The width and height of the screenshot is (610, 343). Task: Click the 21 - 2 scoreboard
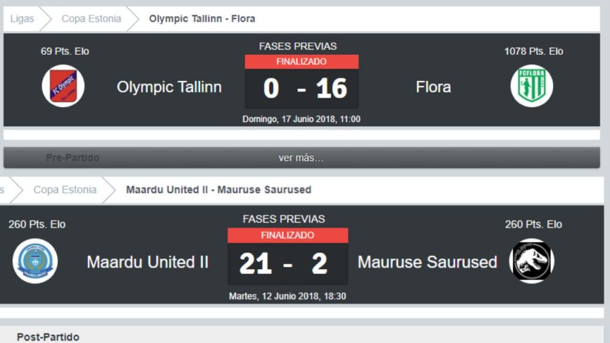click(x=288, y=264)
